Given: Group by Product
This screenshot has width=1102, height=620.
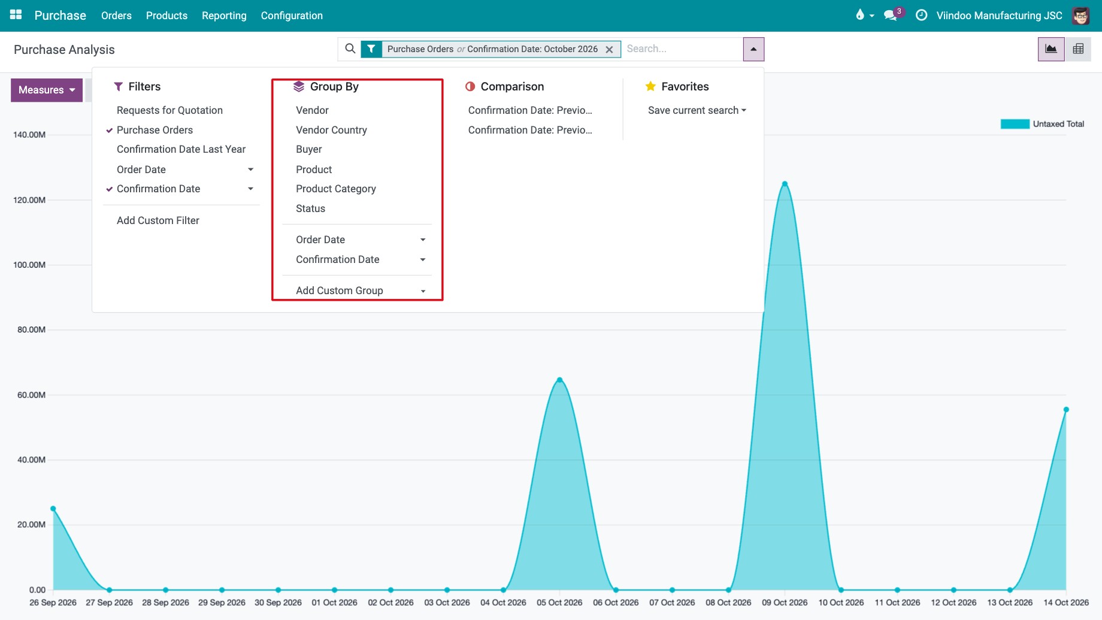Looking at the screenshot, I should coord(314,170).
